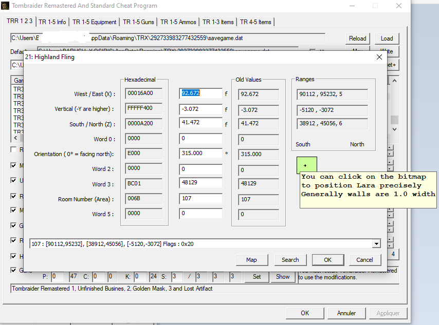Switch to the TRR 1 2 3 tab

click(x=20, y=21)
